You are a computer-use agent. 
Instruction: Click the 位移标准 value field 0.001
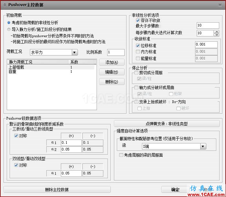[x=206, y=44]
